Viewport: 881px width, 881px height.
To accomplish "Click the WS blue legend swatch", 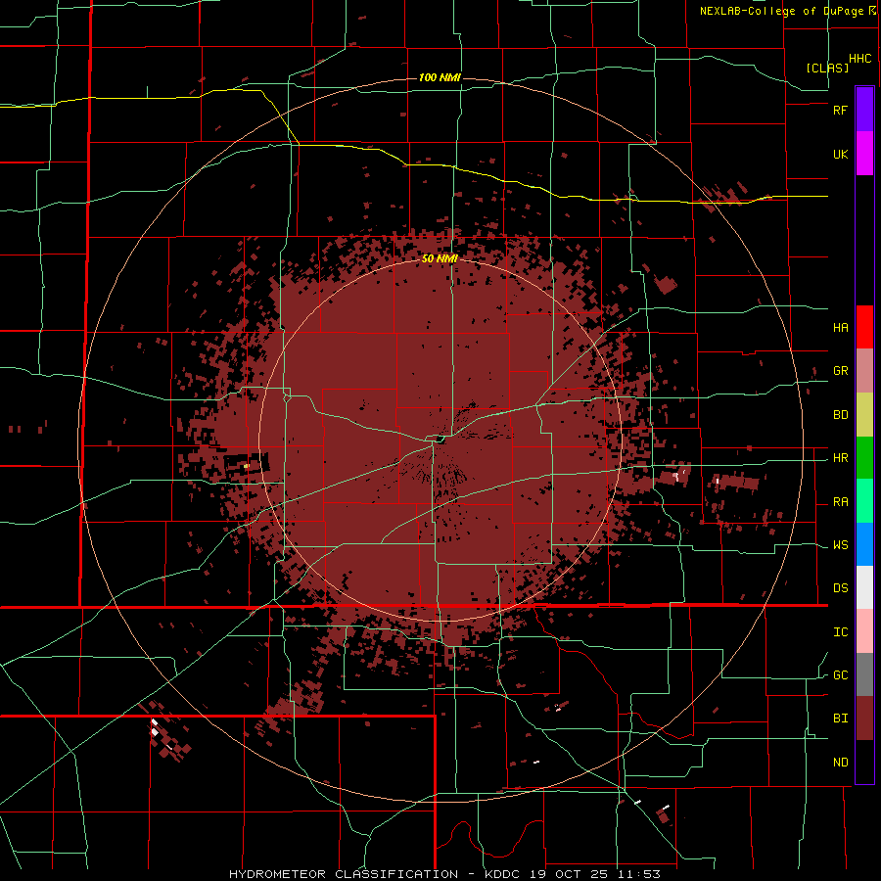I will point(864,544).
